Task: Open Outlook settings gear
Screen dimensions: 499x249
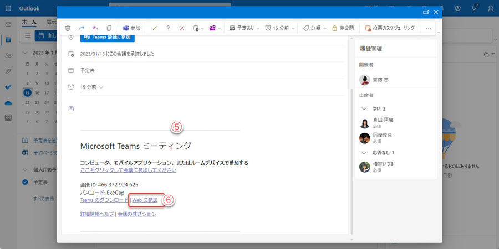Action: coord(457,8)
